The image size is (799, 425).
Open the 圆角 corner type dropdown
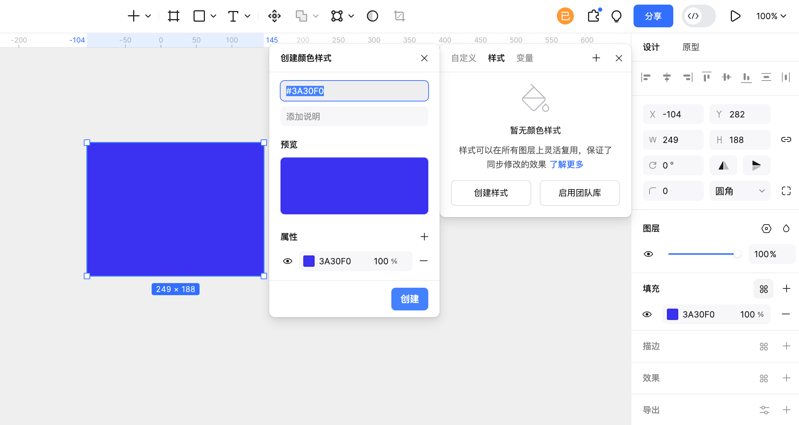(740, 191)
